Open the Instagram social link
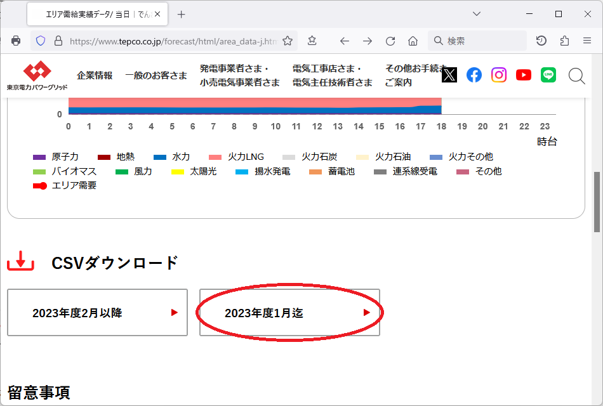This screenshot has width=603, height=406. pos(499,75)
